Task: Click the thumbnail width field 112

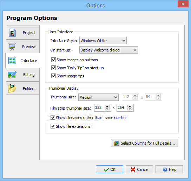Action: coord(127,97)
